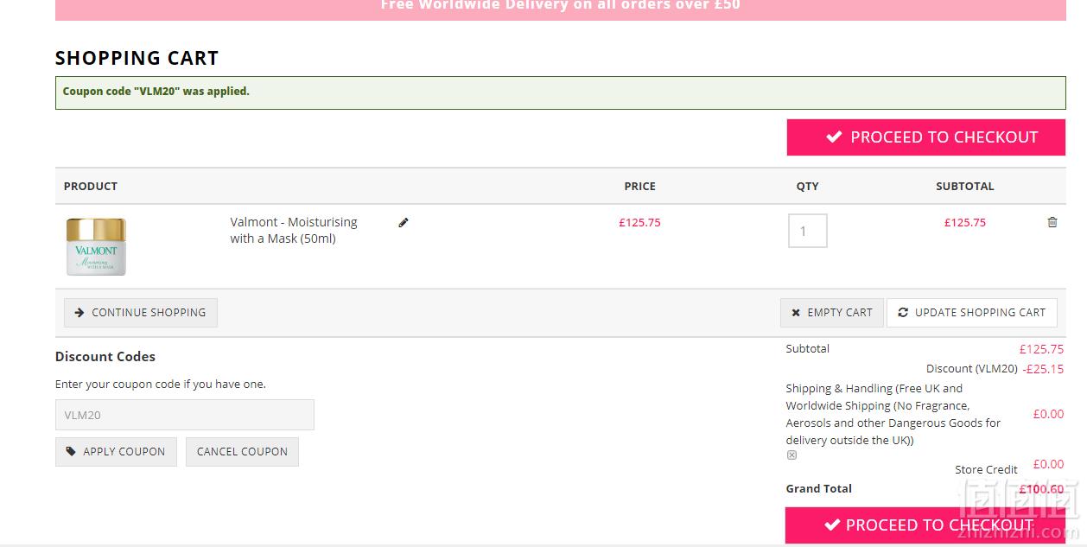Remove Valmont item with trash icon
Image resolution: width=1087 pixels, height=547 pixels.
click(1052, 222)
